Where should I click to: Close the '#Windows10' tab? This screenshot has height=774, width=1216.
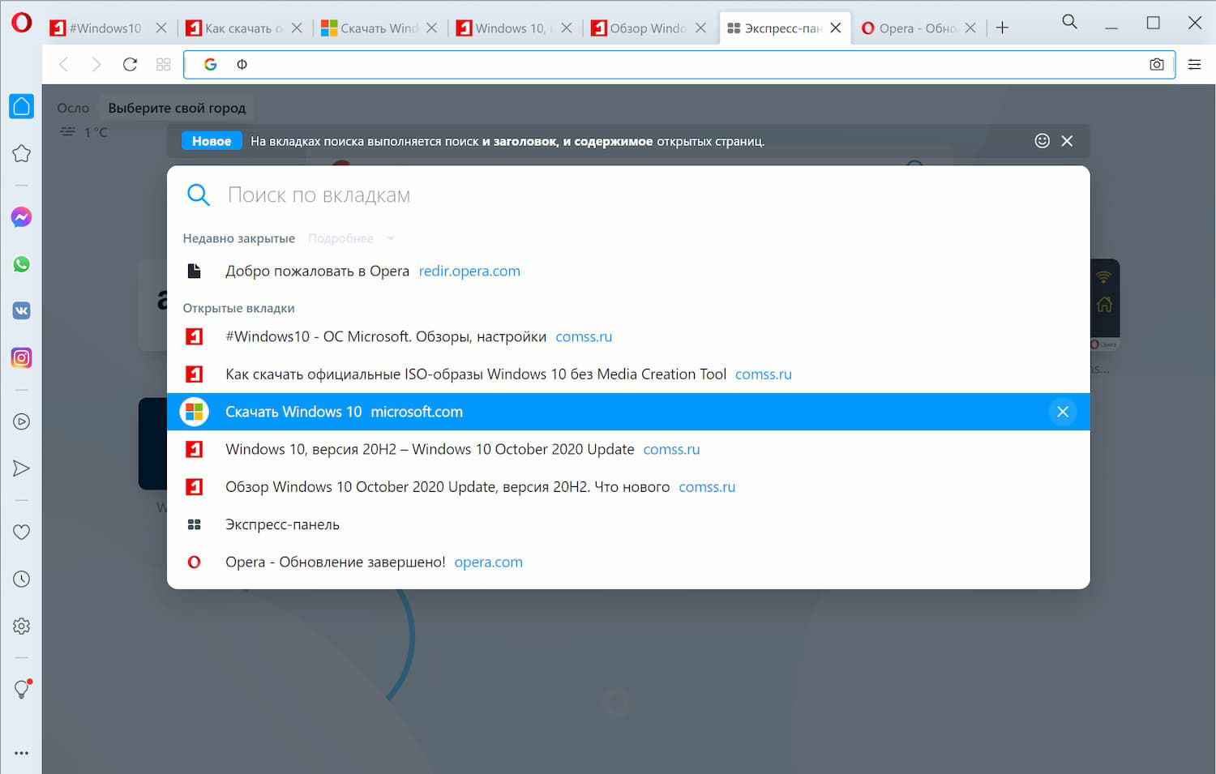click(x=161, y=28)
